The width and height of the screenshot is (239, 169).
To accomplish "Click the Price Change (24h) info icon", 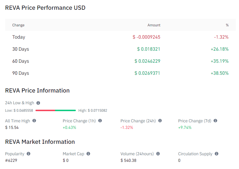I will pos(160,121).
